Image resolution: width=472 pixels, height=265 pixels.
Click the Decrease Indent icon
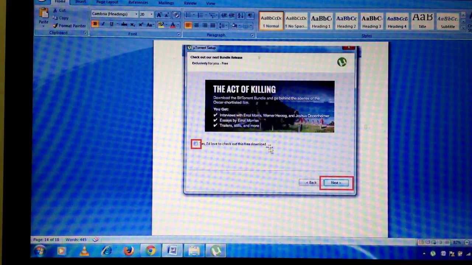[x=223, y=15]
